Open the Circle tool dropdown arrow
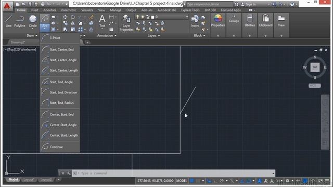This screenshot has height=187, width=333. click(33, 29)
